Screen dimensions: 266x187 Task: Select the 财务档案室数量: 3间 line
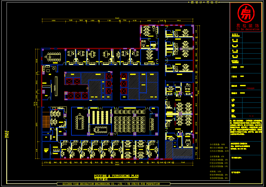219,175
